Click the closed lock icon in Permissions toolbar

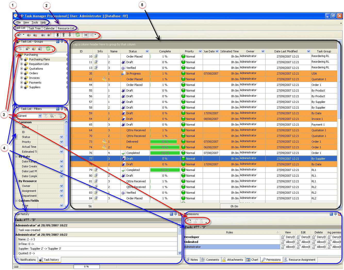pos(201,221)
